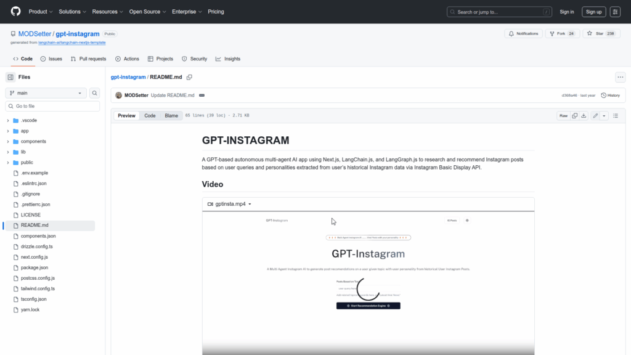Copy raw file contents
Image resolution: width=631 pixels, height=355 pixels.
(575, 116)
